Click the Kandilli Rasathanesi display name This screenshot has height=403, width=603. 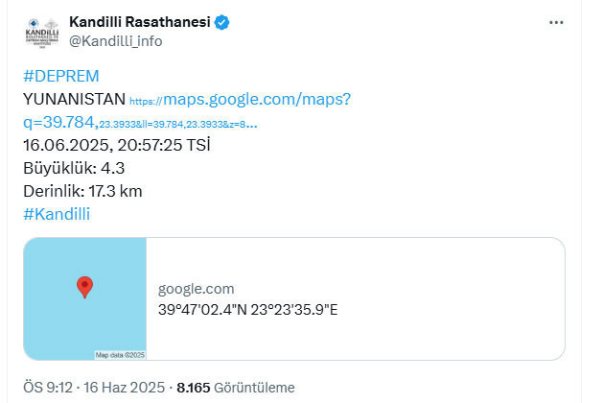click(x=140, y=22)
